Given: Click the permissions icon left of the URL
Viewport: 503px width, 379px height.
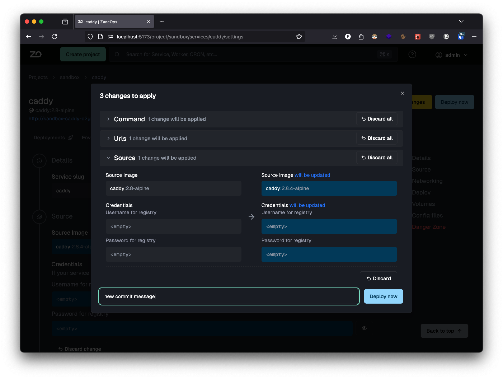Looking at the screenshot, I should tap(111, 37).
